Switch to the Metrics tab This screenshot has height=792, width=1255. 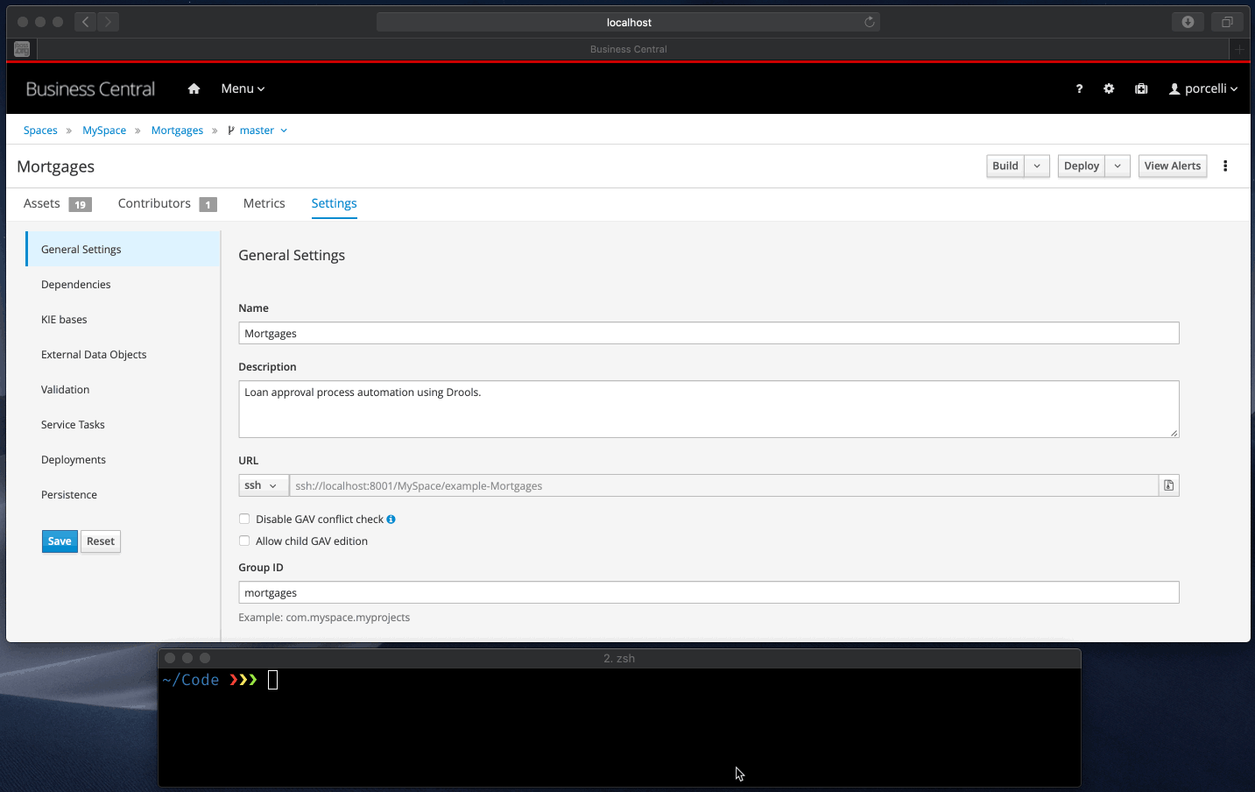point(264,203)
